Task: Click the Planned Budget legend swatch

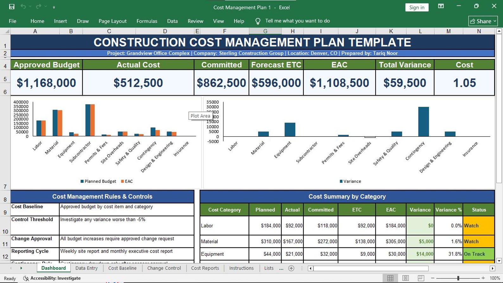Action: 82,181
